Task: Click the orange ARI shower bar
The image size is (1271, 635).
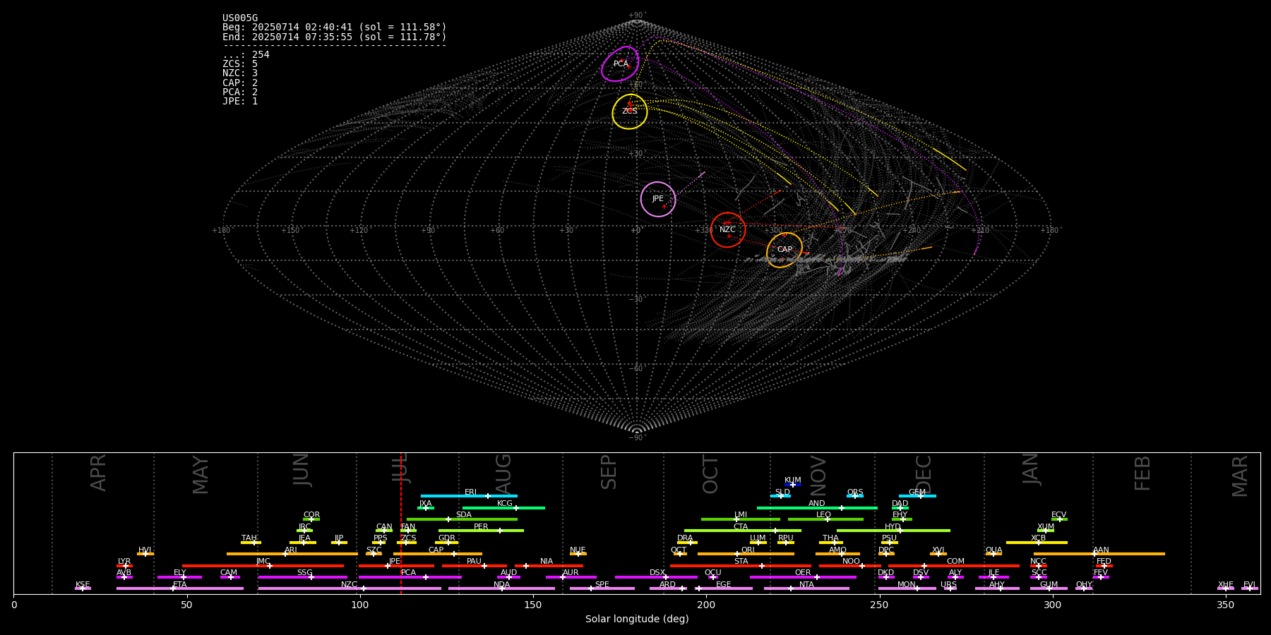Action: point(292,554)
